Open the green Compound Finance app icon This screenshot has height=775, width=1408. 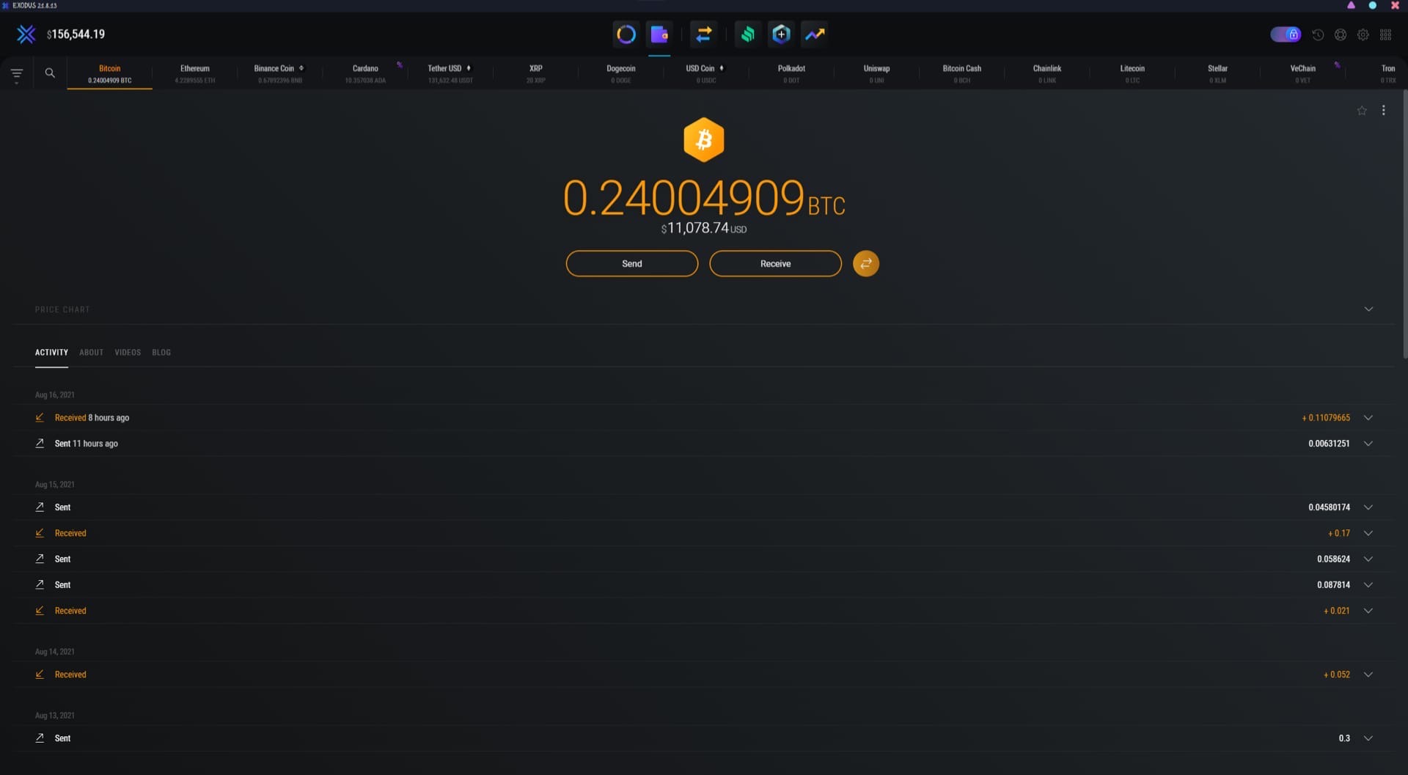click(x=747, y=34)
